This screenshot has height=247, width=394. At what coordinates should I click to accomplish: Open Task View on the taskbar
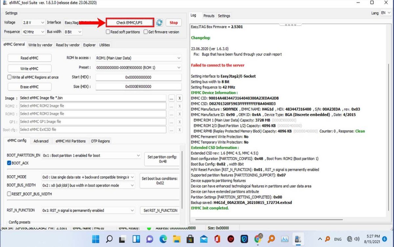[123, 239]
